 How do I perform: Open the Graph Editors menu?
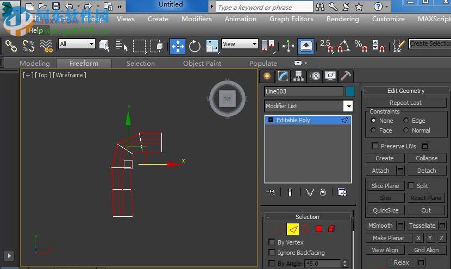point(291,18)
